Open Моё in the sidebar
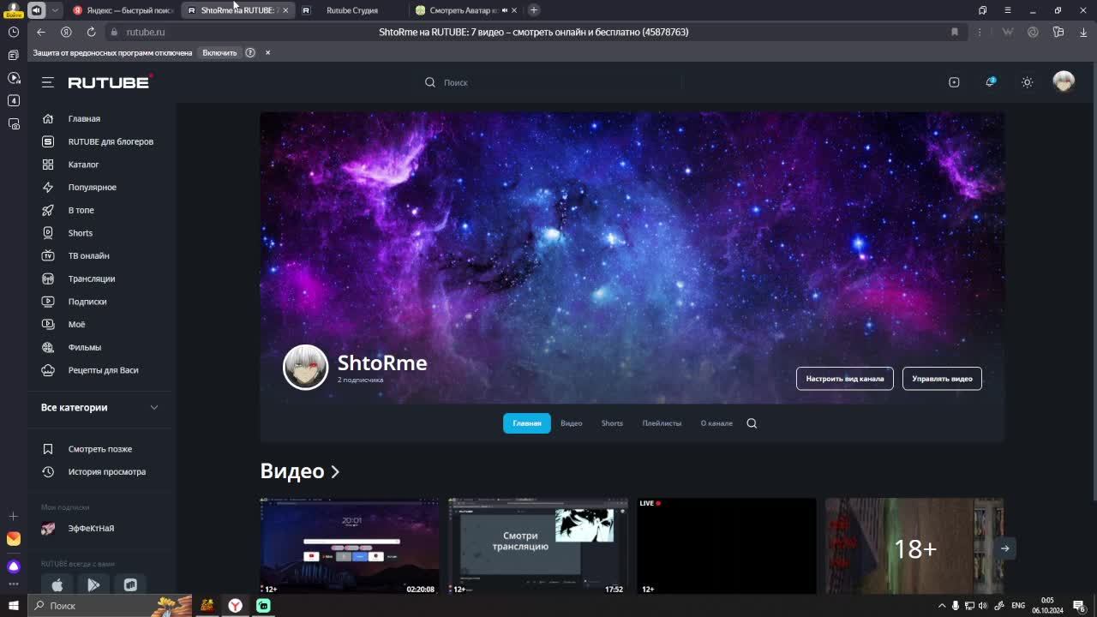 pos(76,324)
